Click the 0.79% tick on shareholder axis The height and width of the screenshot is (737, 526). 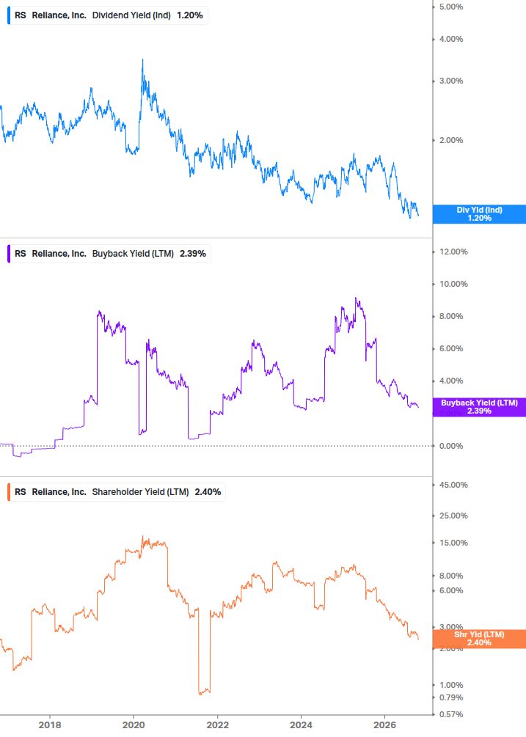tap(451, 697)
